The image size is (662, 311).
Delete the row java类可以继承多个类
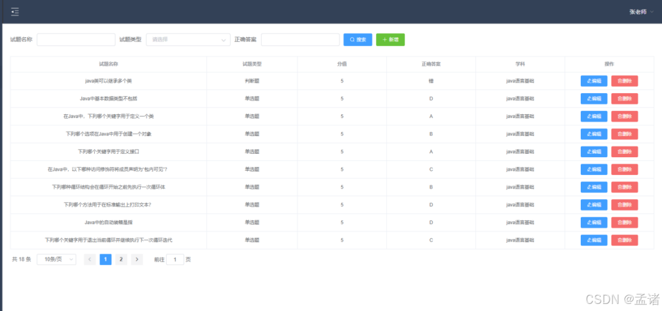tap(624, 81)
